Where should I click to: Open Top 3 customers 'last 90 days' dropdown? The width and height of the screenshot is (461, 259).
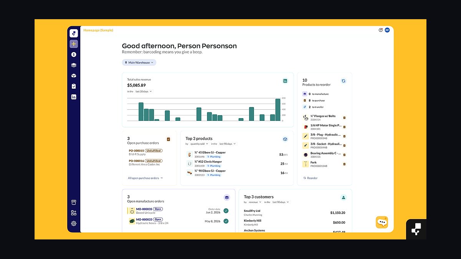(x=281, y=202)
